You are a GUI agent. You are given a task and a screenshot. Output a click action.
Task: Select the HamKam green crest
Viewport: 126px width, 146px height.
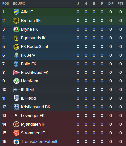pyautogui.click(x=16, y=81)
